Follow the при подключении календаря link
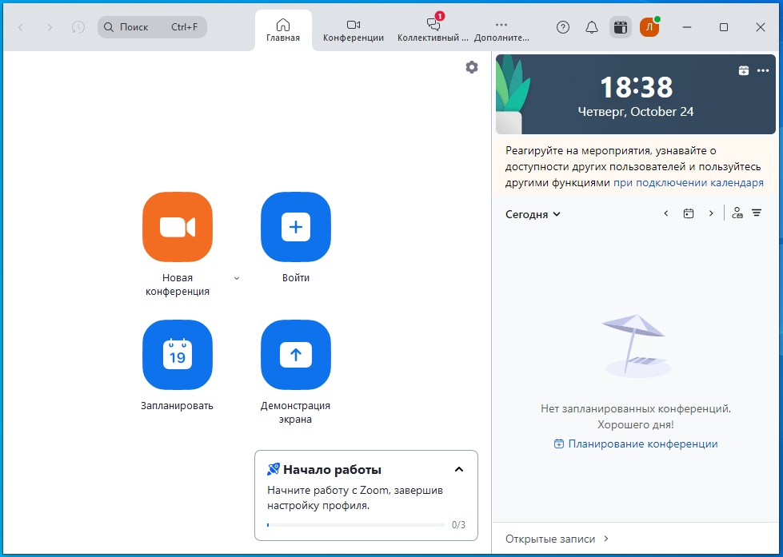This screenshot has width=783, height=557. point(688,183)
